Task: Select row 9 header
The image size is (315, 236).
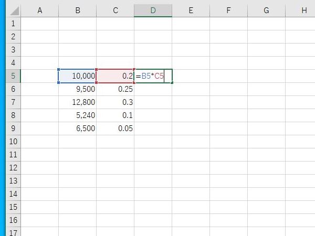Action: pos(13,128)
